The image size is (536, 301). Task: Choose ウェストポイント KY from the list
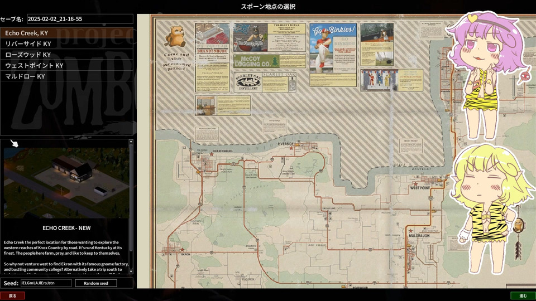(x=66, y=66)
